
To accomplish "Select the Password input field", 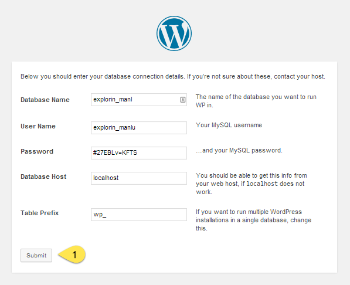I will (139, 153).
